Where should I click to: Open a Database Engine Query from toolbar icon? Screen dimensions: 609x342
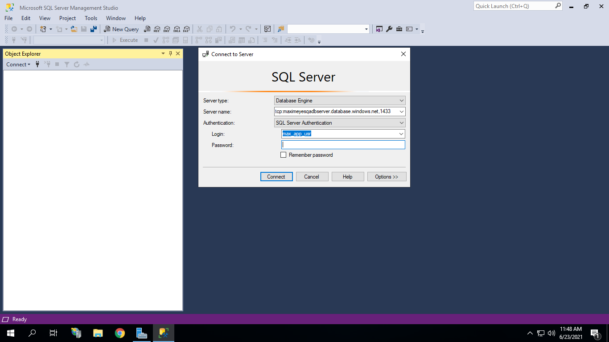pos(147,29)
